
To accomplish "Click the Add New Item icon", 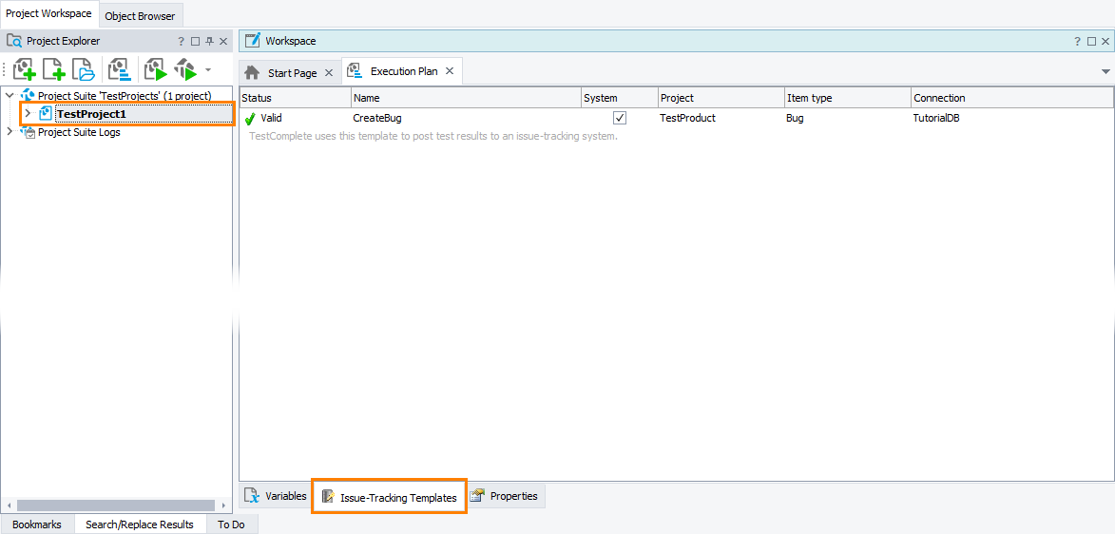I will point(54,69).
